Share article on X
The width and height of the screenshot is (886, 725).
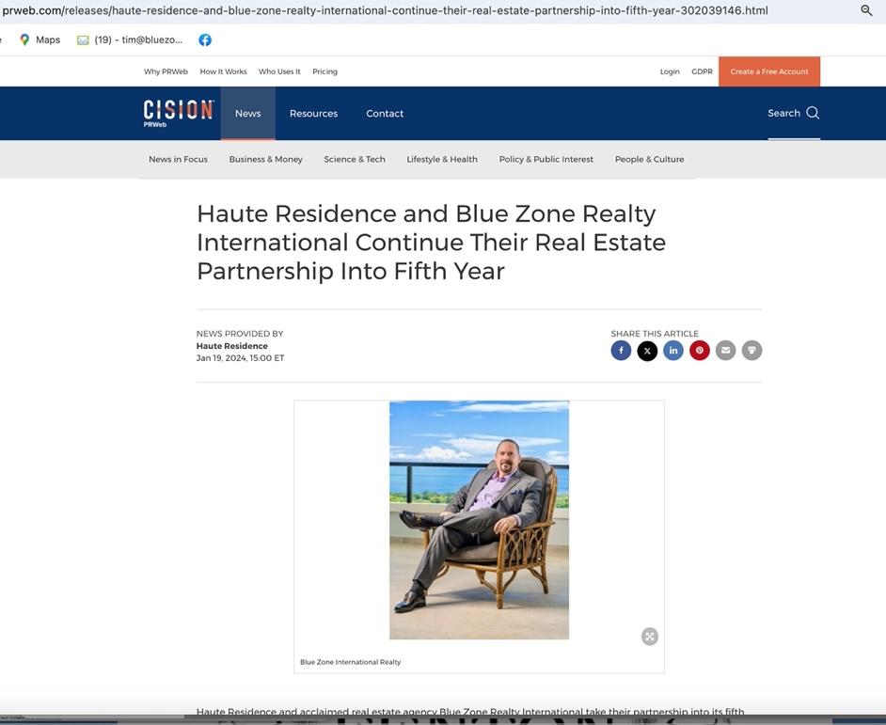pos(647,351)
